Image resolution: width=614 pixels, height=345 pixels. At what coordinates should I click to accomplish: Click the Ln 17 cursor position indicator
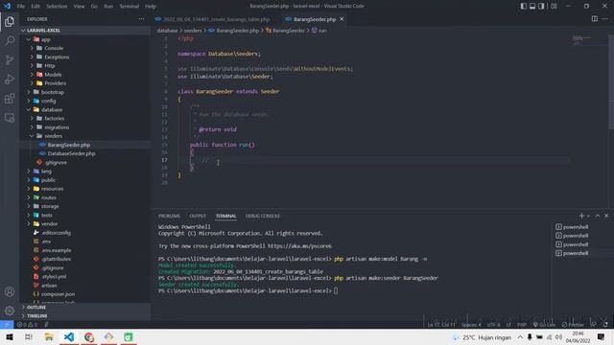441,324
